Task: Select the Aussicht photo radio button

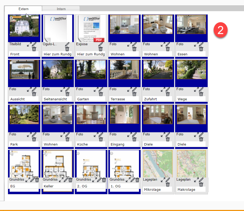Action: point(11,63)
